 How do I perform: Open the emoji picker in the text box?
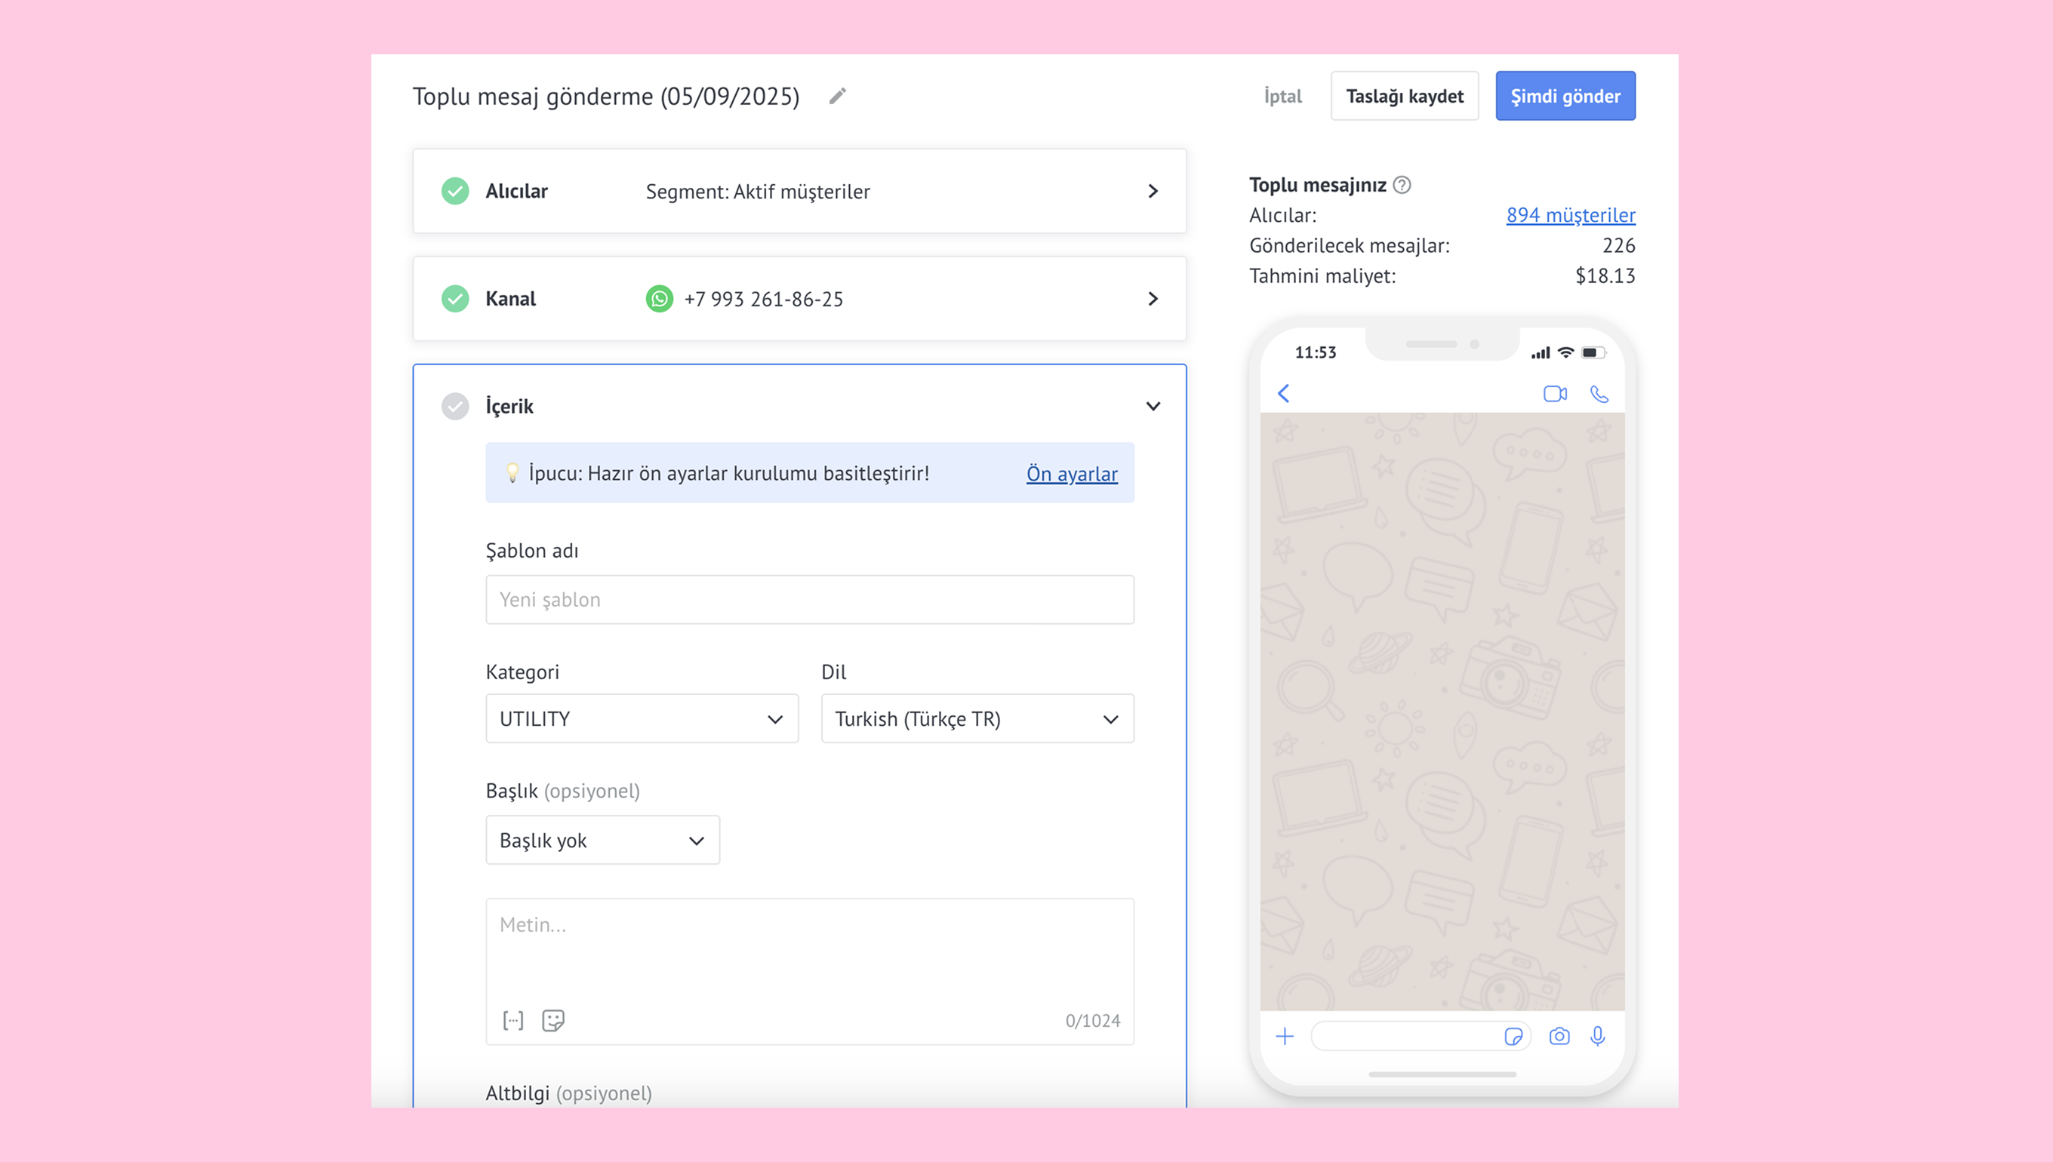[553, 1020]
